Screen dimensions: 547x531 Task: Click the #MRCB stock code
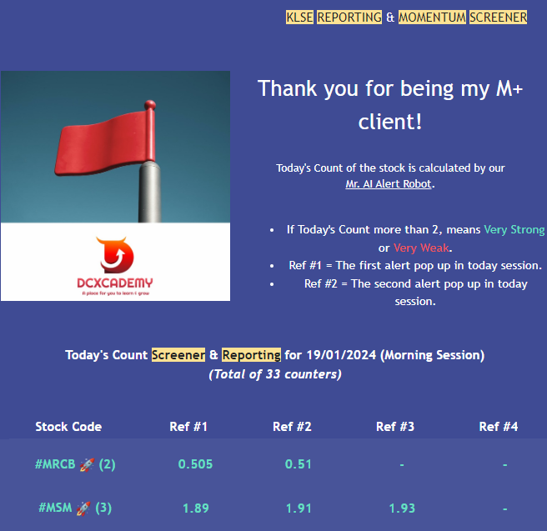pyautogui.click(x=55, y=464)
